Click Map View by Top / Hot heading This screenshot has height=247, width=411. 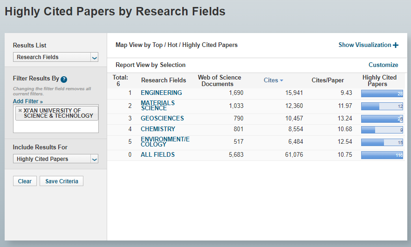click(x=177, y=45)
